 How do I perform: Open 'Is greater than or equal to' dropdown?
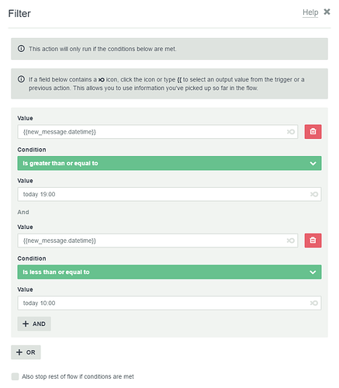click(169, 163)
